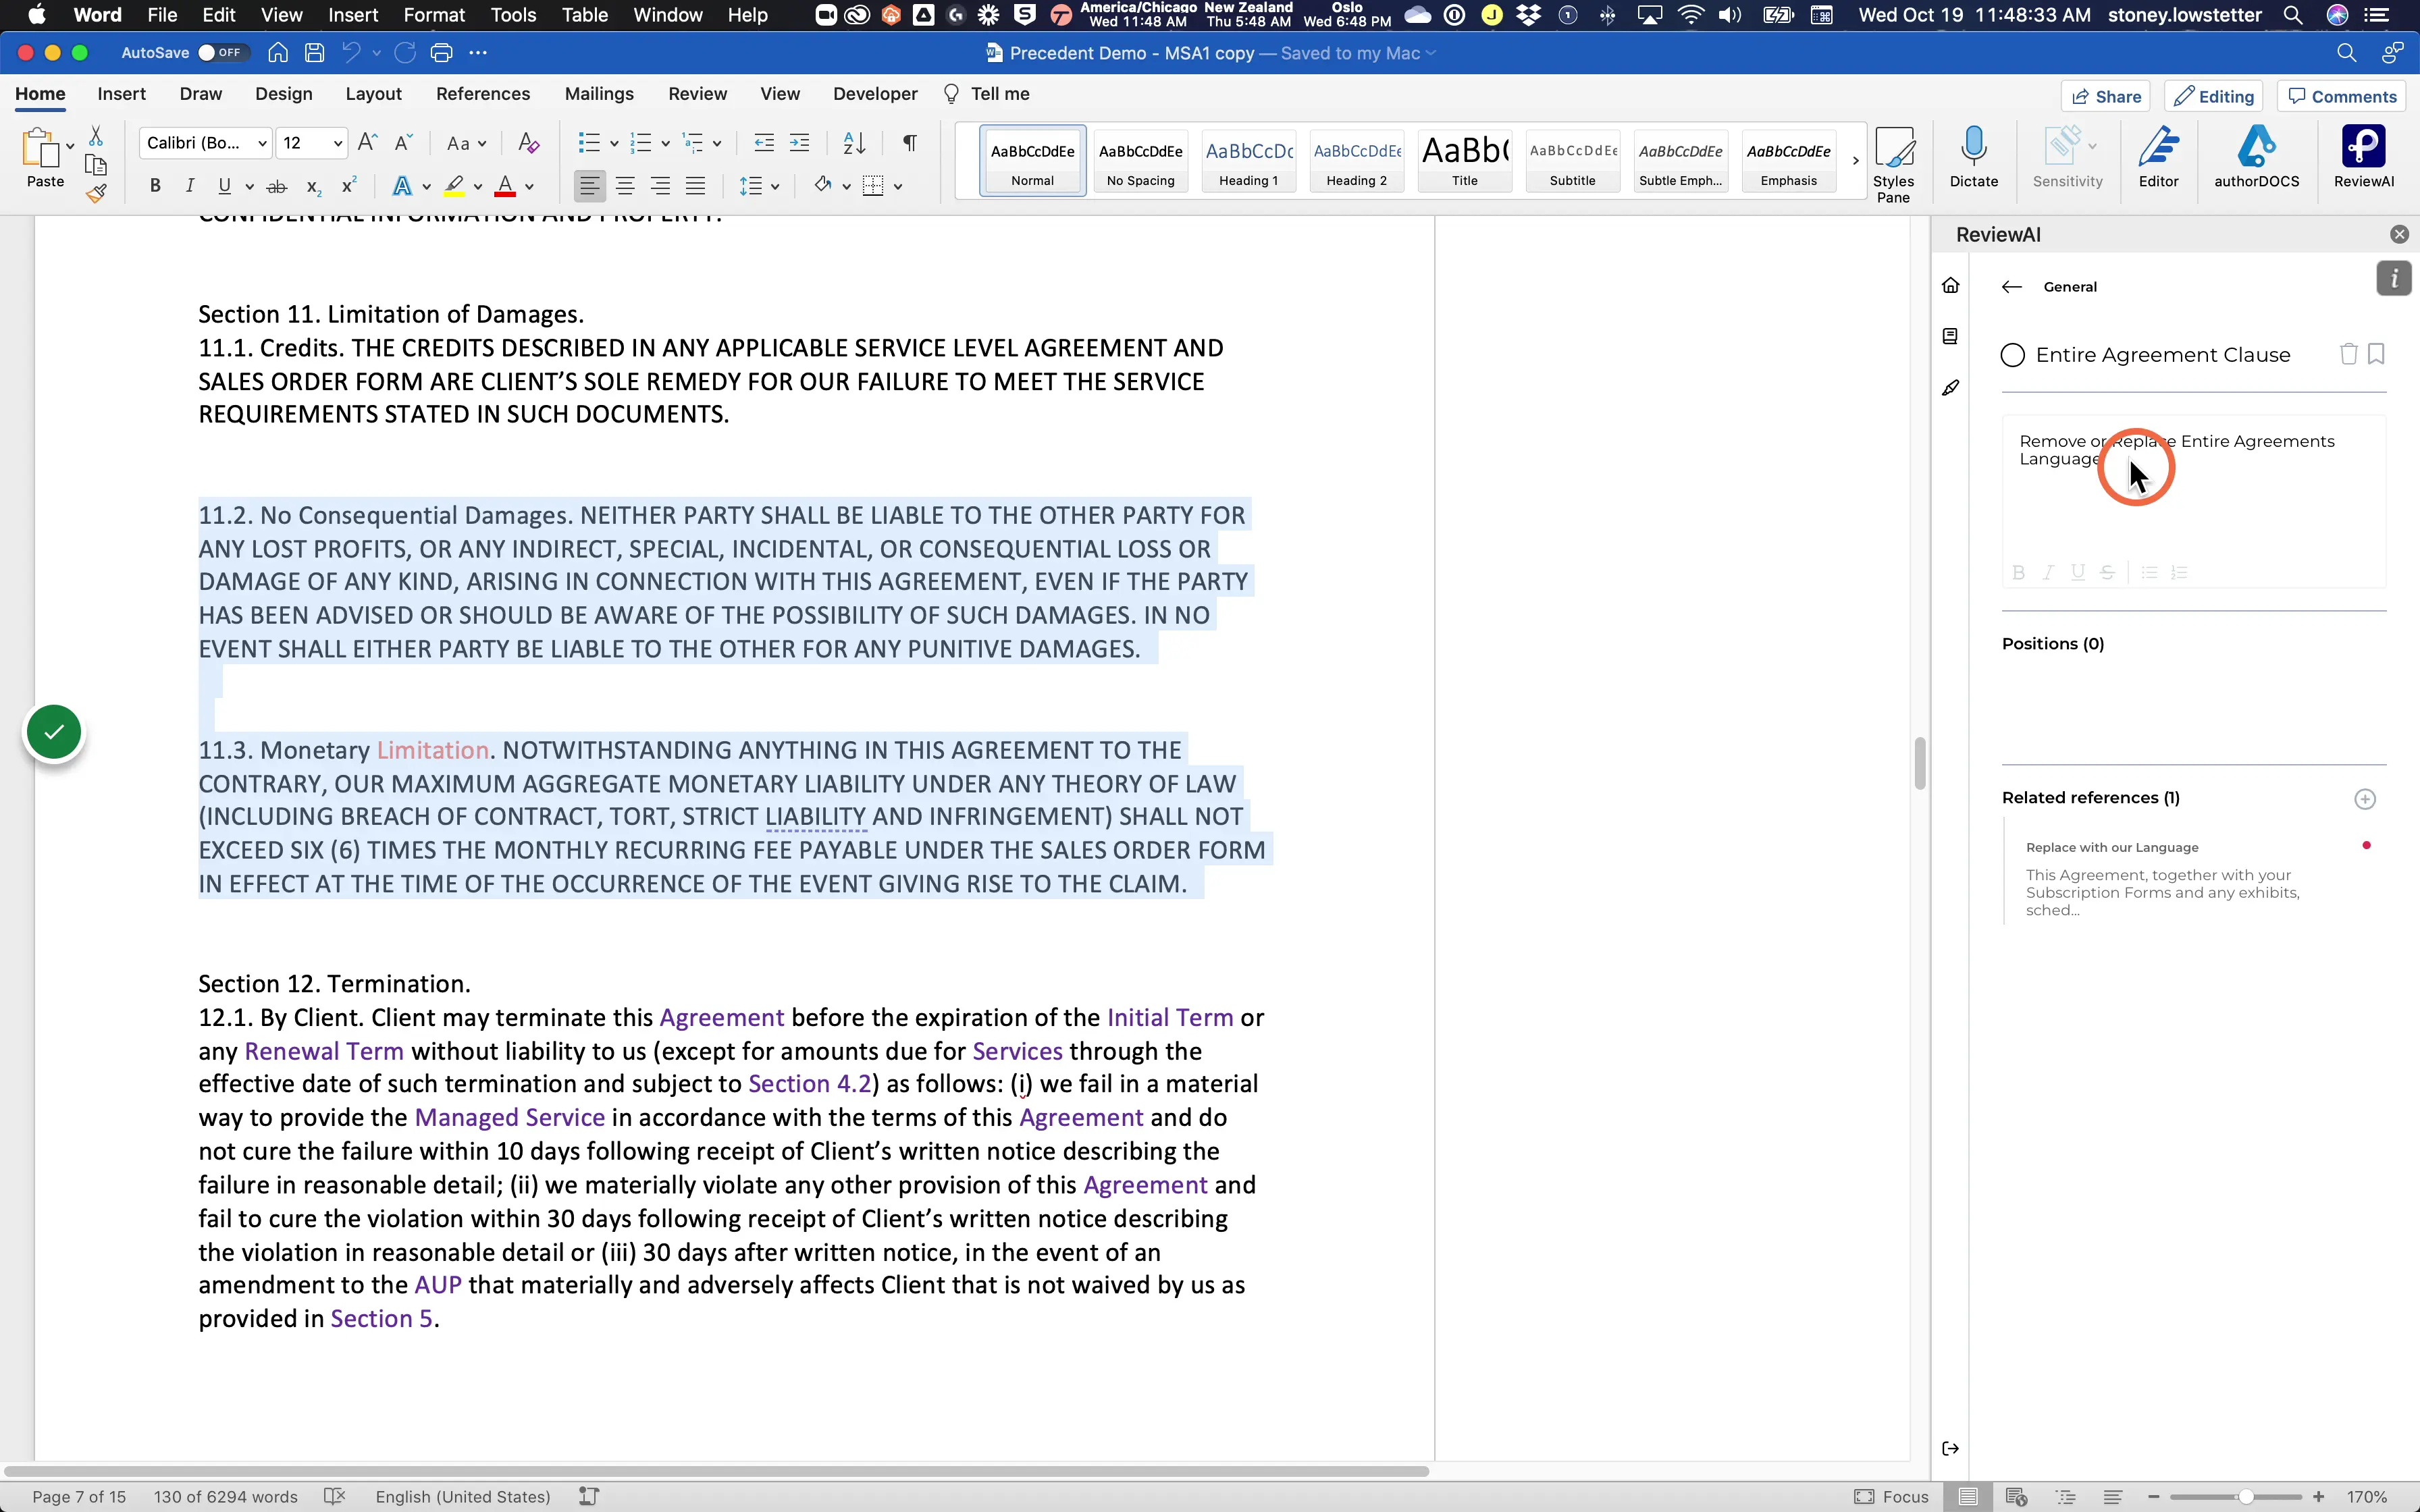Screen dimensions: 2420x1512
Task: Click the Share button
Action: coord(2106,96)
